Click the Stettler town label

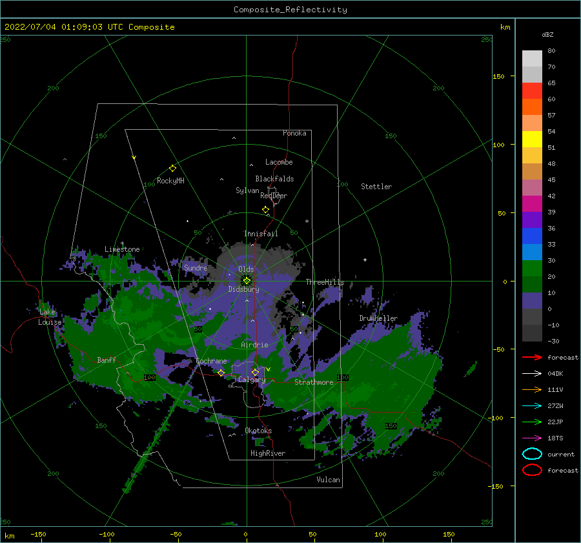376,187
